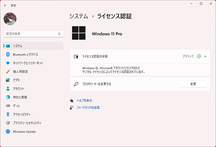Click the Windows logo next to Windows 11 Pro
The width and height of the screenshot is (216, 147).
[x=78, y=33]
